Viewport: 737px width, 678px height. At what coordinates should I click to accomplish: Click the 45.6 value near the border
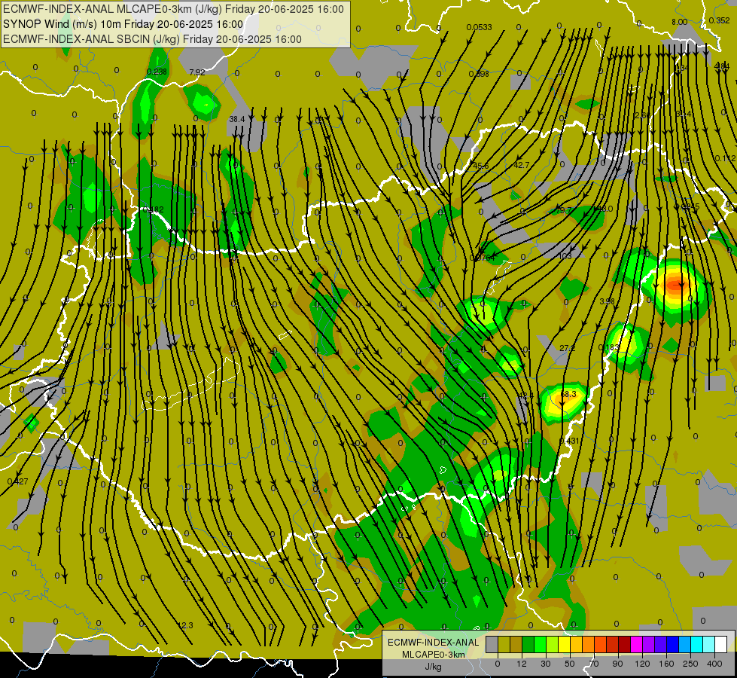[481, 166]
